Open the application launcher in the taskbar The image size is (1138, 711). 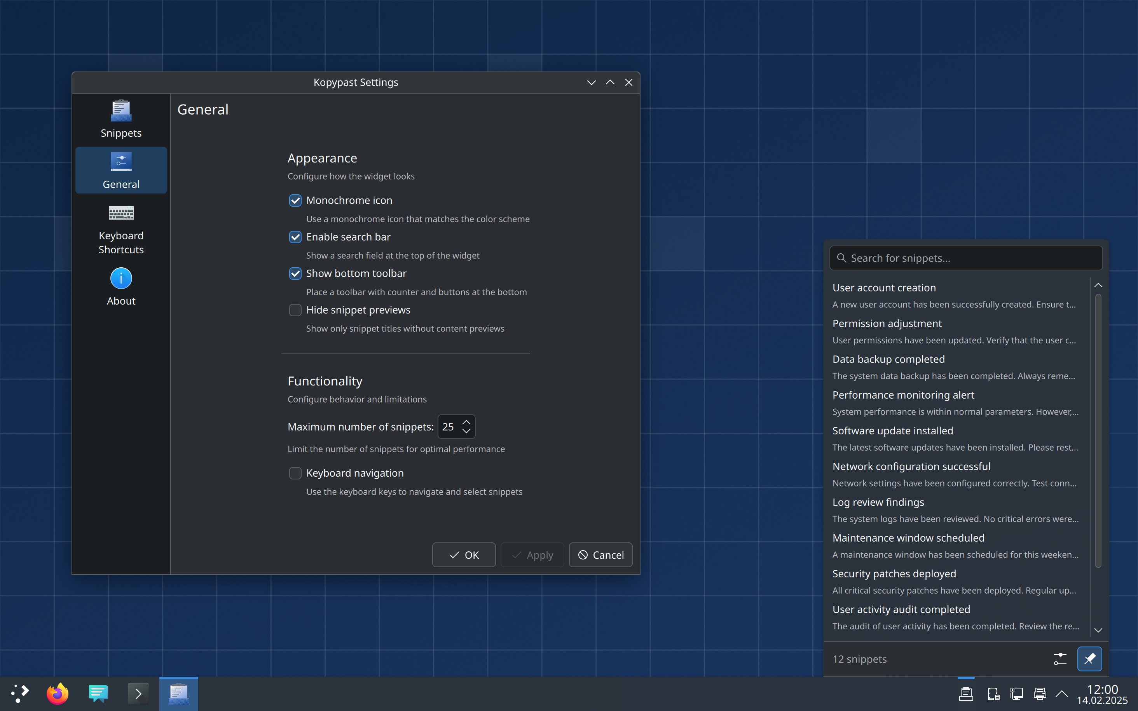coord(20,694)
